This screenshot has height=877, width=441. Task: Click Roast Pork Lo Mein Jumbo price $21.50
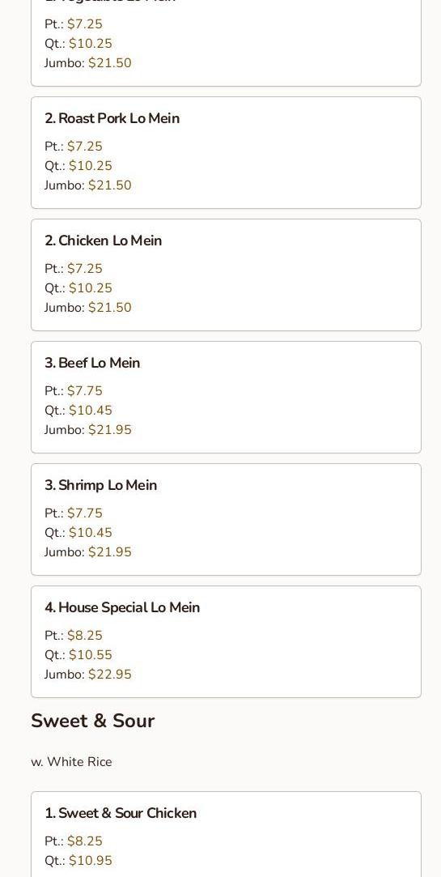click(110, 185)
